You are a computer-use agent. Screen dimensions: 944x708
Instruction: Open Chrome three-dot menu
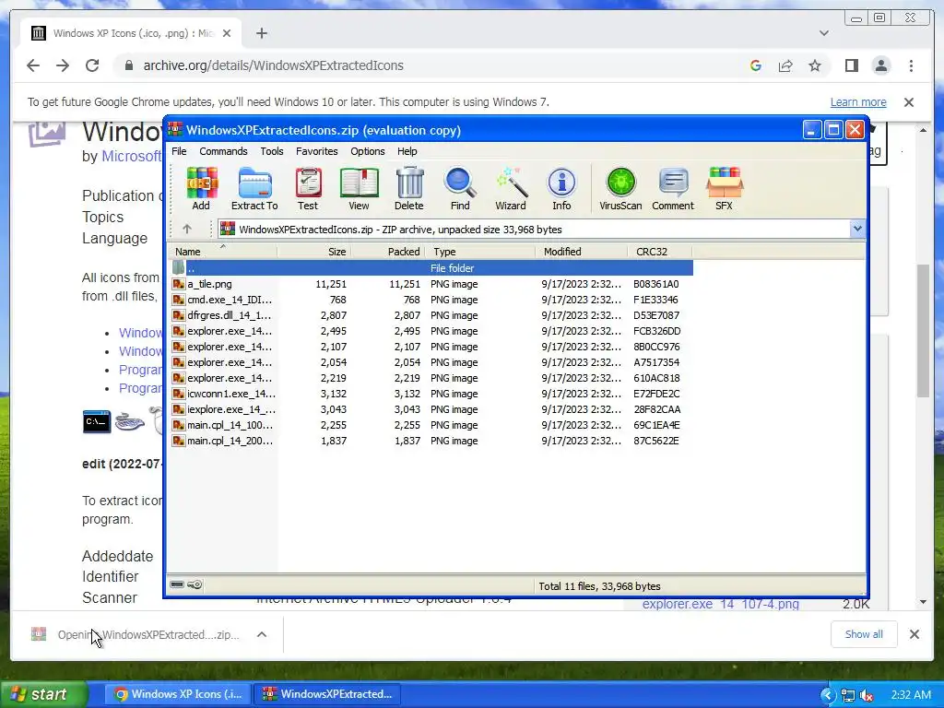pyautogui.click(x=911, y=65)
